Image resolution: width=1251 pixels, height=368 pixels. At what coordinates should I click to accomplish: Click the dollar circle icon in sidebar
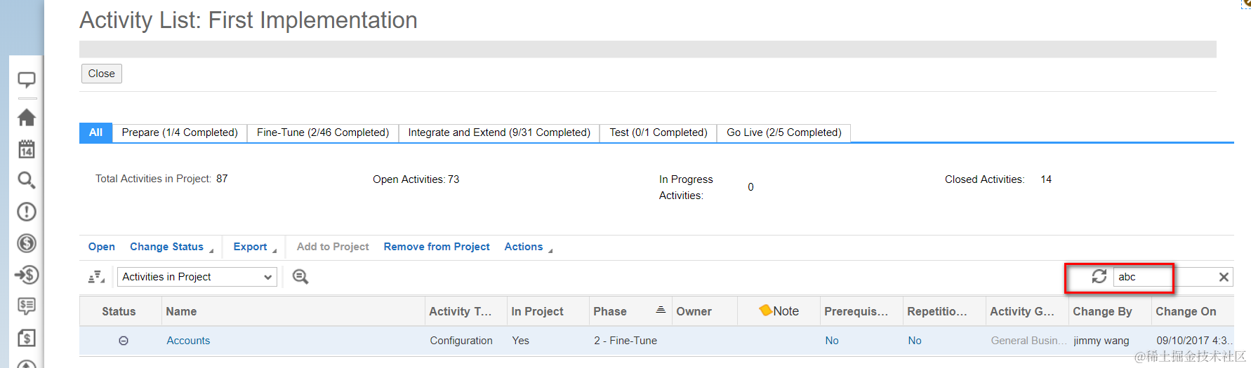pos(27,243)
